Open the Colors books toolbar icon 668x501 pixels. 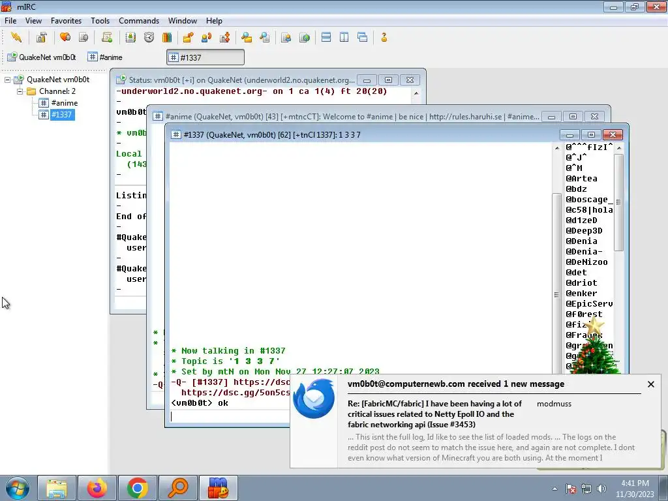(167, 37)
